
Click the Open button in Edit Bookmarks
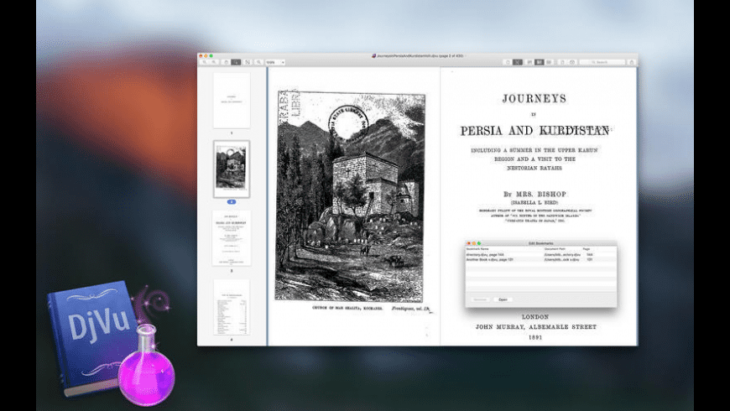click(x=503, y=299)
